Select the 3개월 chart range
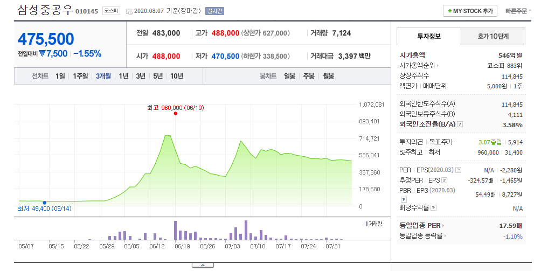The image size is (534, 271). 103,76
